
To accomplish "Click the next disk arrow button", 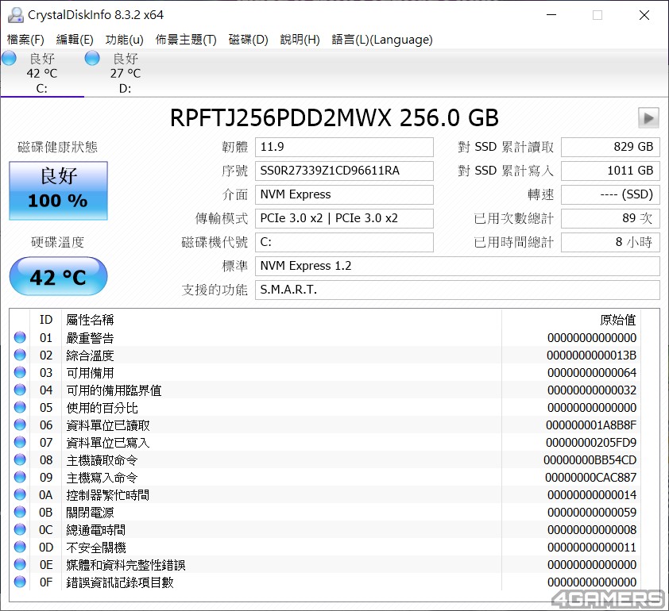I will pyautogui.click(x=648, y=118).
